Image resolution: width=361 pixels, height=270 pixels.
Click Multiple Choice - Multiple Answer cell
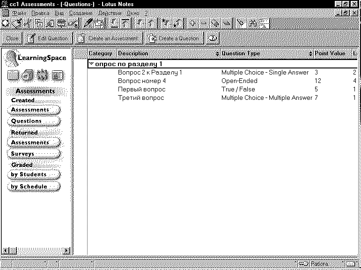[266, 98]
